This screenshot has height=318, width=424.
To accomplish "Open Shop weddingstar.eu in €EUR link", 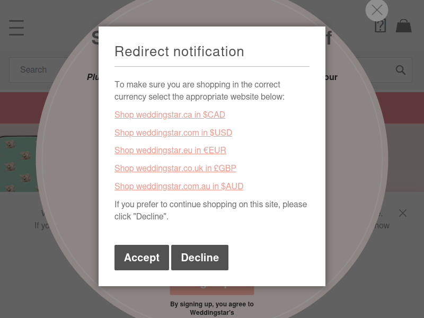I will [170, 151].
